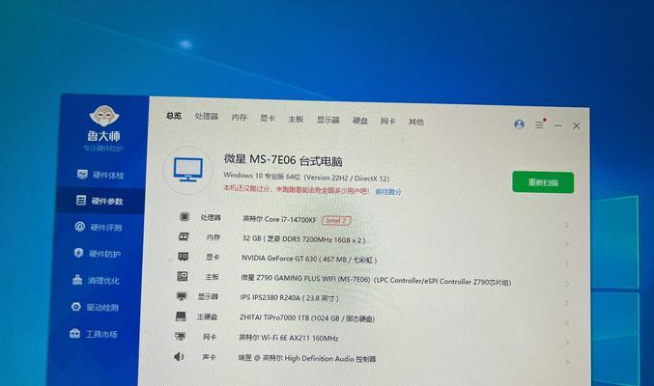The width and height of the screenshot is (654, 386).
Task: Switch to the 硬盘 tab
Action: click(x=360, y=121)
